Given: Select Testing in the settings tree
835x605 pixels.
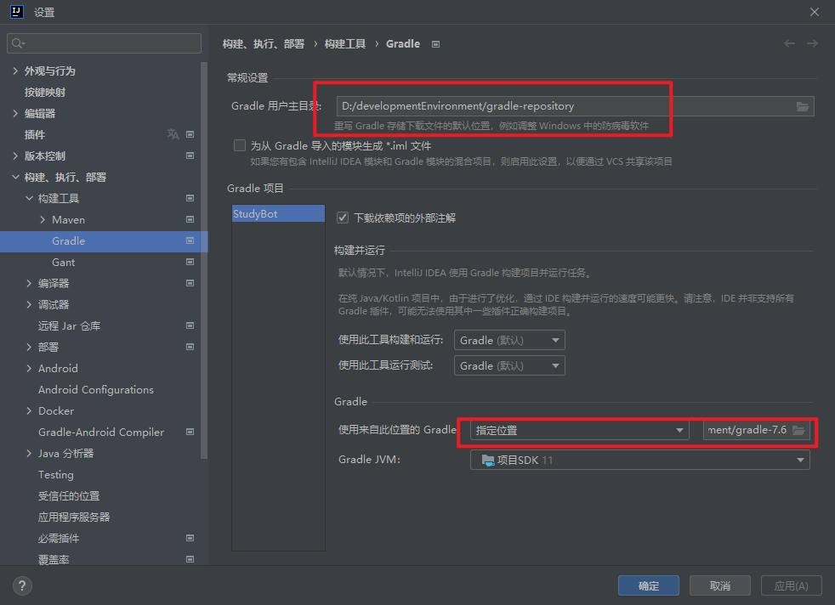Looking at the screenshot, I should (x=56, y=475).
